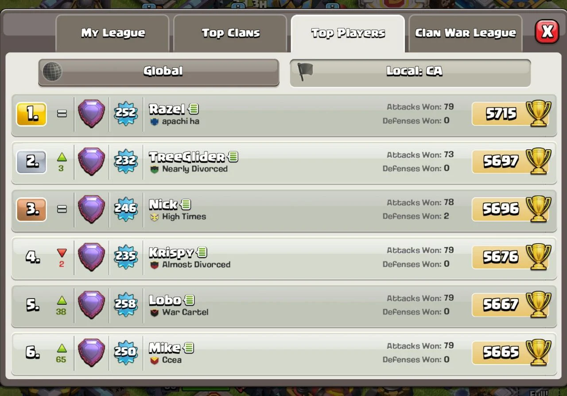Image resolution: width=567 pixels, height=396 pixels.
Task: Tap the level 232 badge for TreeGlider
Action: [x=126, y=161]
